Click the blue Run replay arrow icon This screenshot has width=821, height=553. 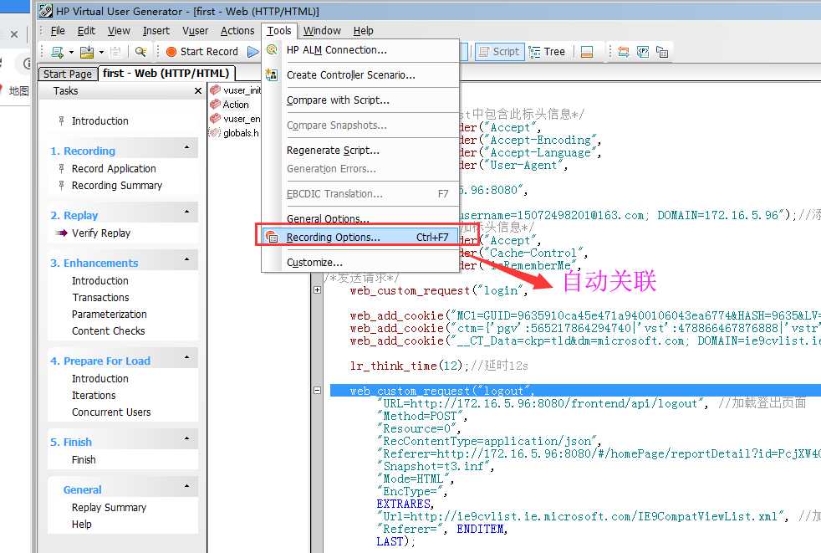tap(252, 51)
